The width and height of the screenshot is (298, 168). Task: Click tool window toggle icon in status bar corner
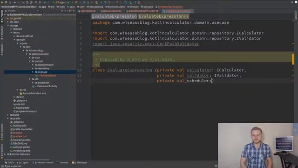[2, 166]
